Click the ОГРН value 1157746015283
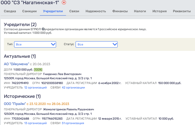 pyautogui.click(x=52, y=118)
